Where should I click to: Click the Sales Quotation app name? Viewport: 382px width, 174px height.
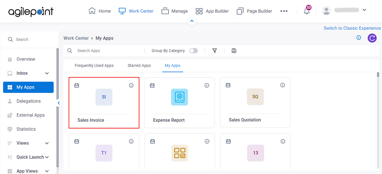[245, 120]
